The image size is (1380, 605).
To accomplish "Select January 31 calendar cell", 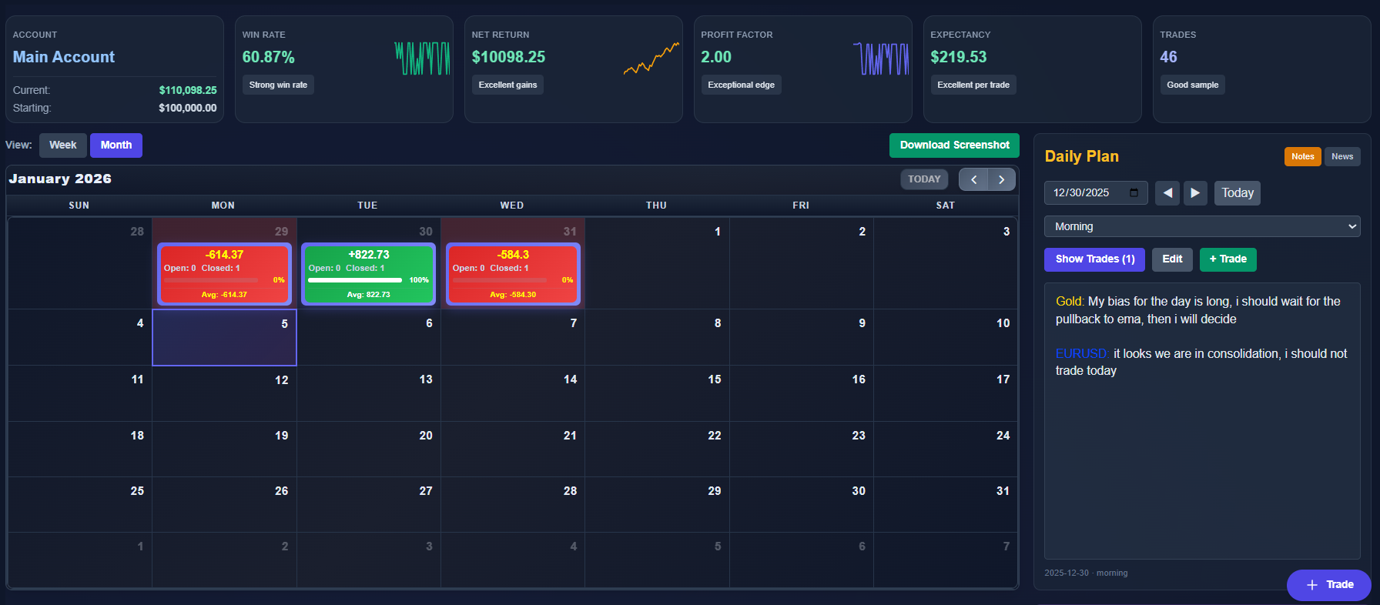I will tap(946, 505).
